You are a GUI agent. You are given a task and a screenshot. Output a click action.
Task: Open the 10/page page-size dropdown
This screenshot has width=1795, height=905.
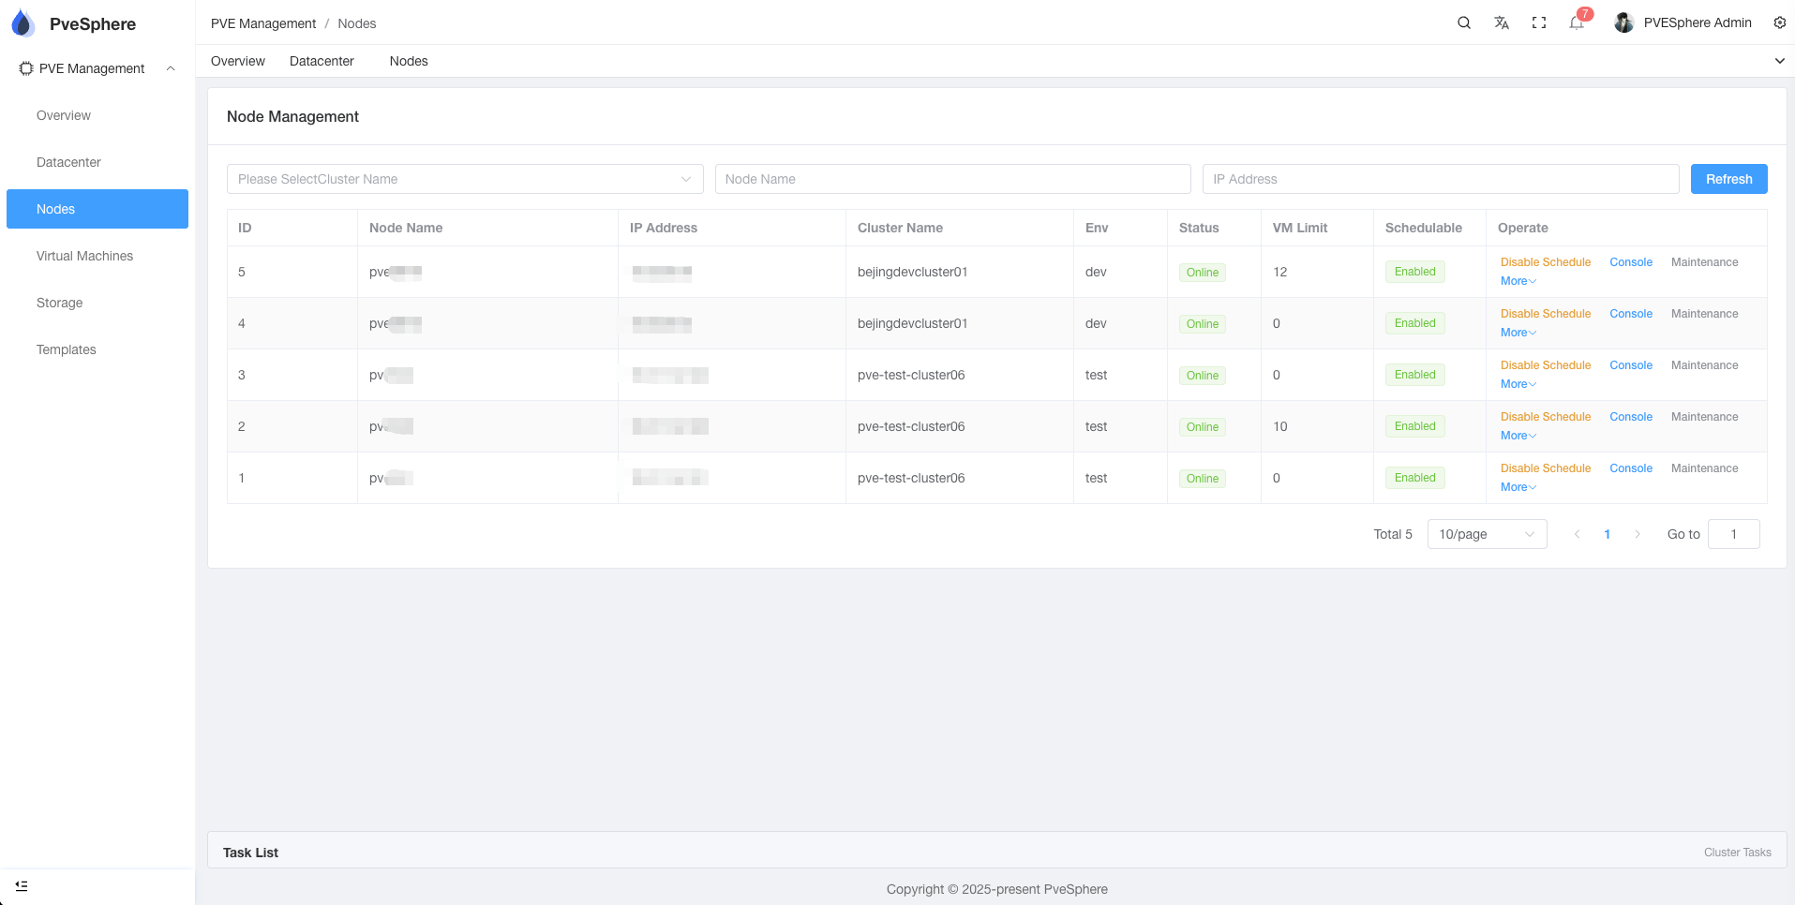1487,534
